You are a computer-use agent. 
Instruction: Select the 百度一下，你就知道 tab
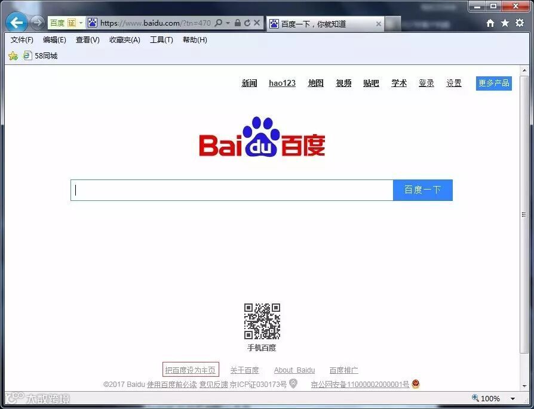click(325, 24)
